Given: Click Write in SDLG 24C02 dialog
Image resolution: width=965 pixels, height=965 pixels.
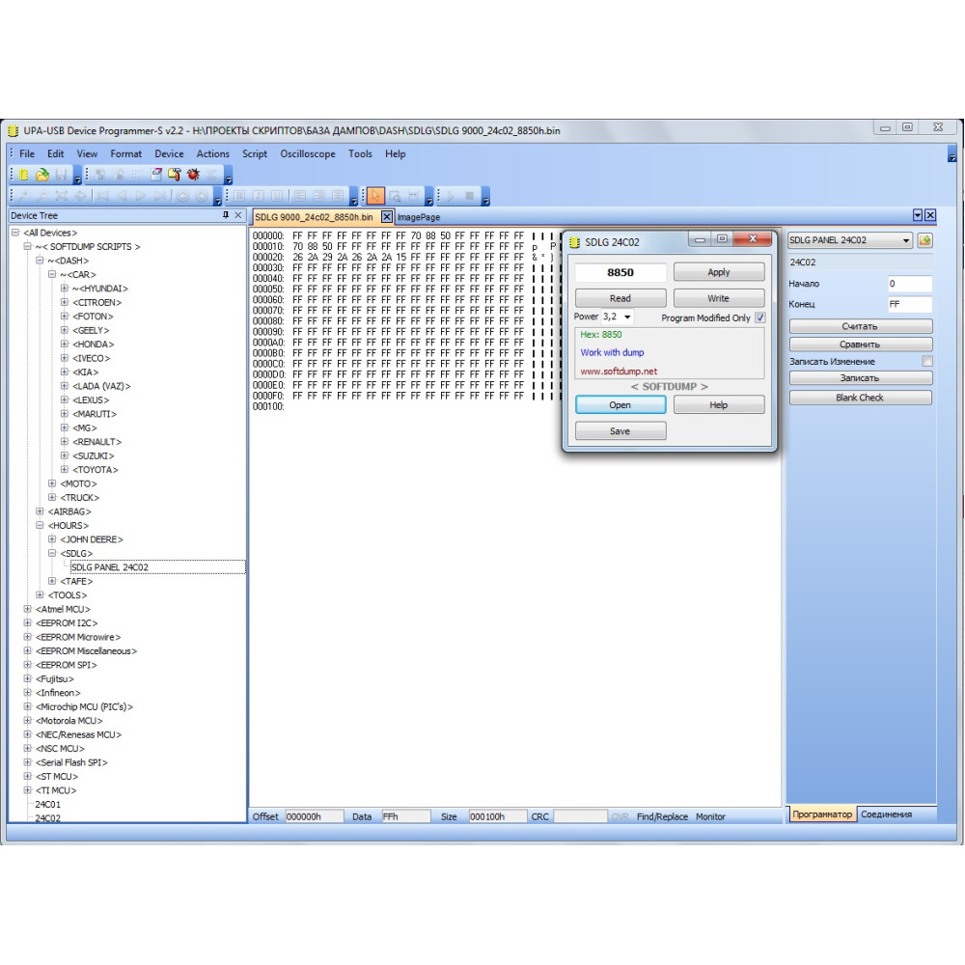Looking at the screenshot, I should 719,298.
